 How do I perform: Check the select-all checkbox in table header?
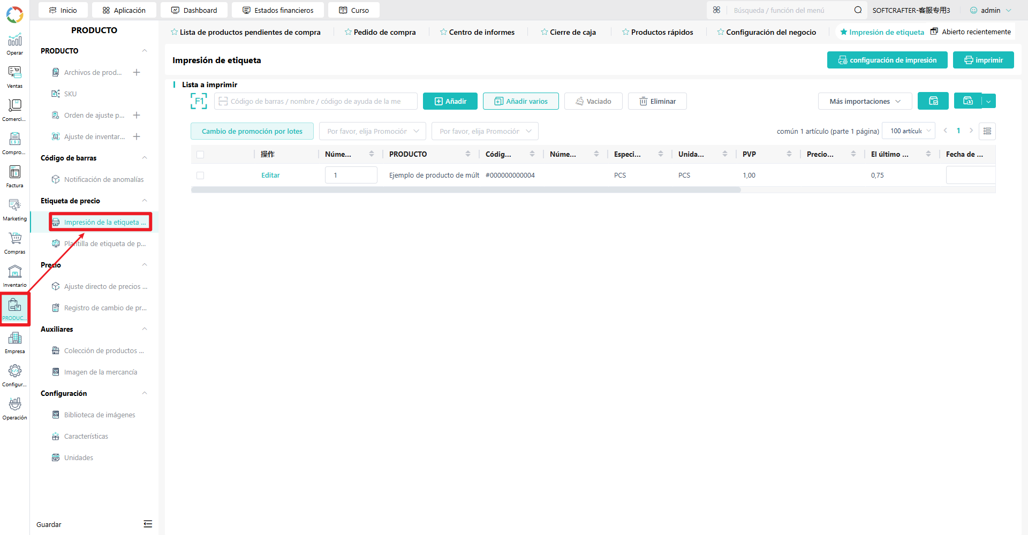click(200, 155)
